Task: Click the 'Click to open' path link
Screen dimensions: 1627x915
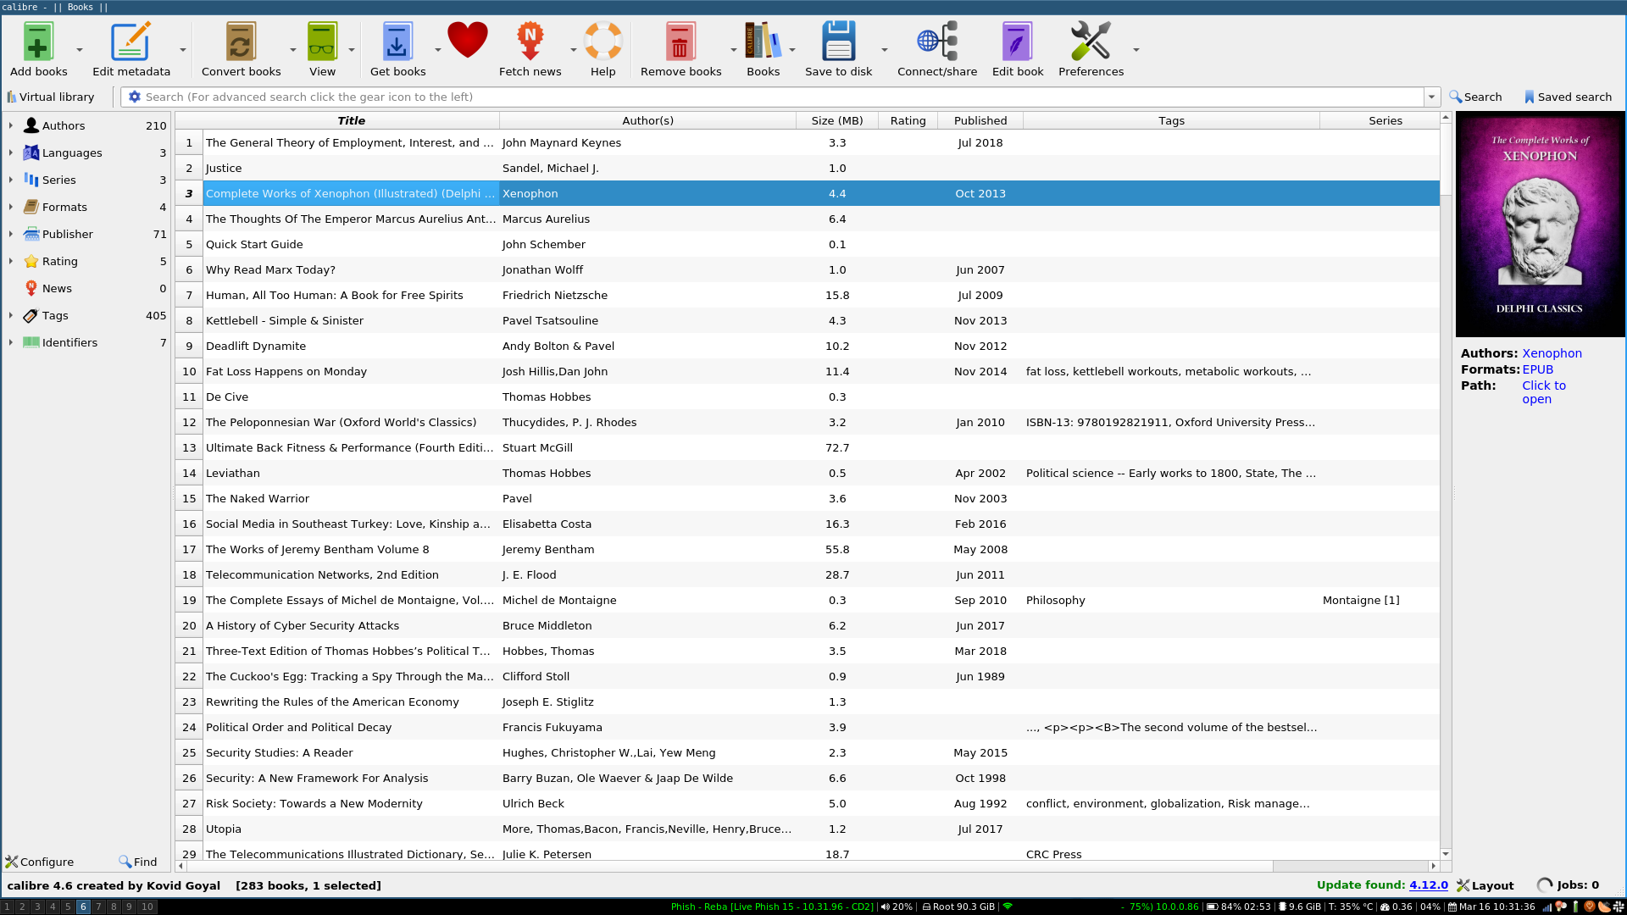Action: [x=1543, y=392]
